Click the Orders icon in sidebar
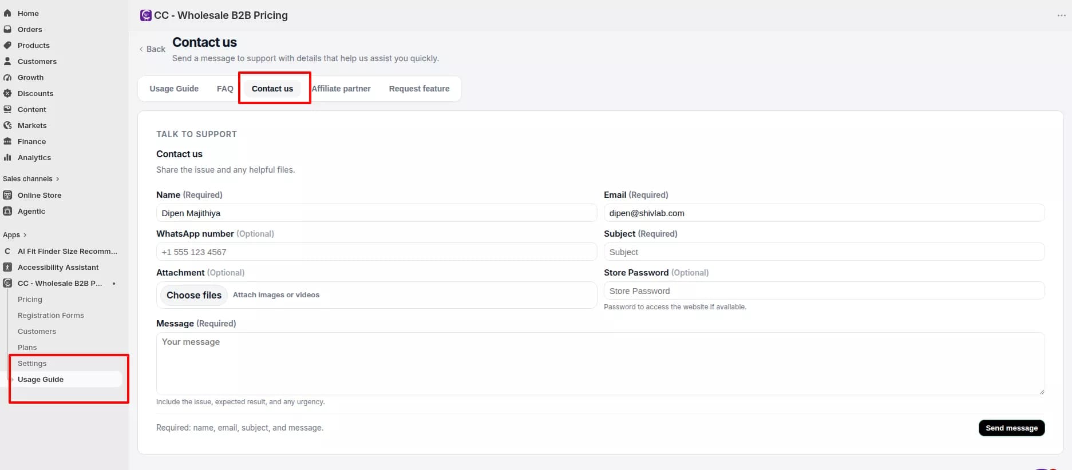This screenshot has width=1072, height=470. pyautogui.click(x=7, y=29)
